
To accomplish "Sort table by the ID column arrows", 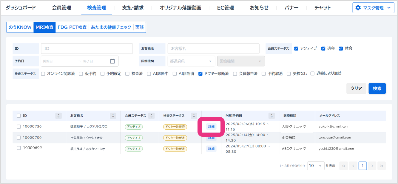I will pos(58,116).
